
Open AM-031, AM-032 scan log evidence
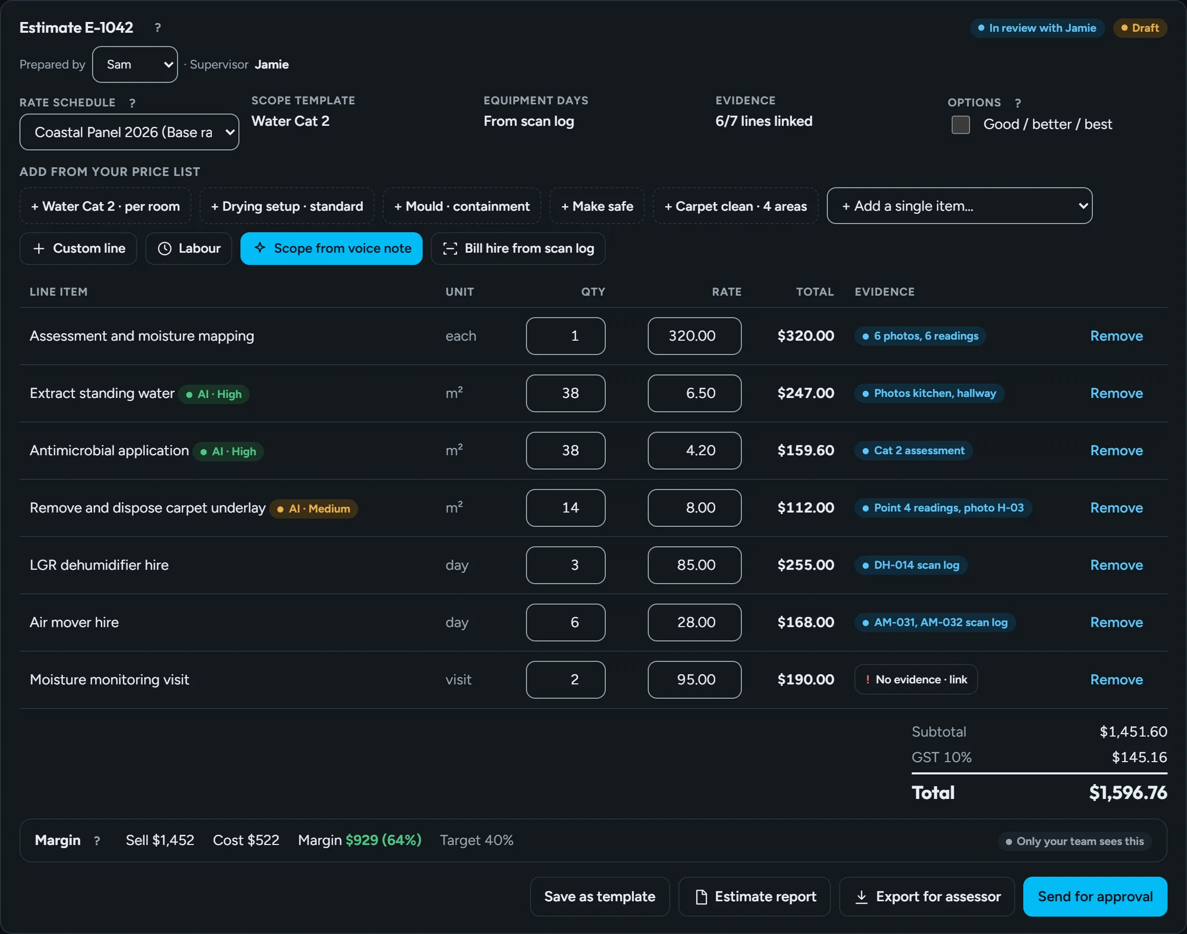pos(935,622)
